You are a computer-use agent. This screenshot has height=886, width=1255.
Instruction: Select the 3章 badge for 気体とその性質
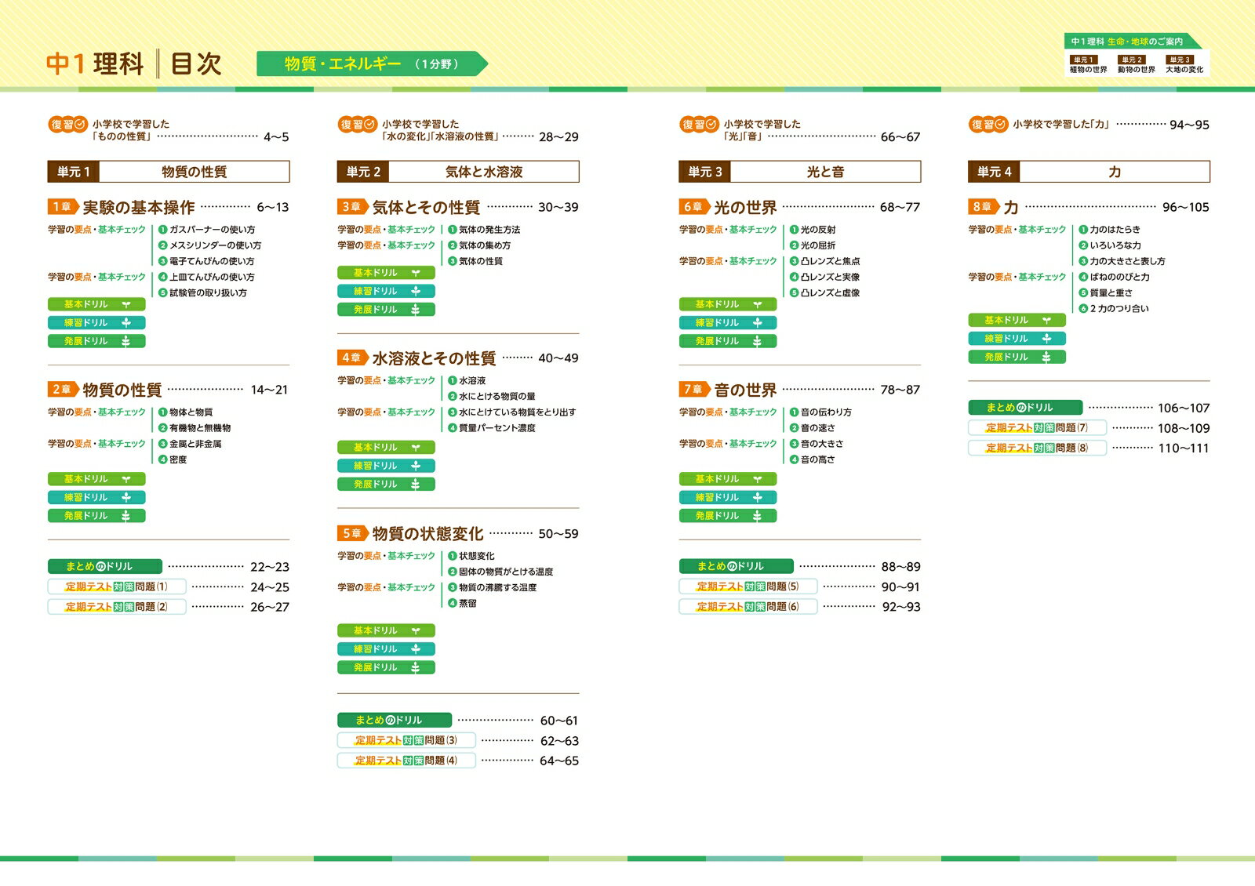(352, 207)
